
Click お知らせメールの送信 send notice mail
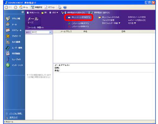(x=137, y=17)
